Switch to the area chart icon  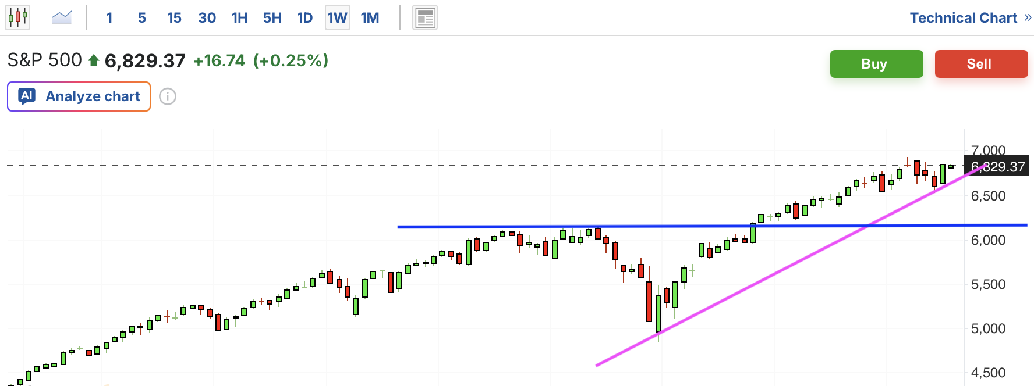tap(62, 17)
